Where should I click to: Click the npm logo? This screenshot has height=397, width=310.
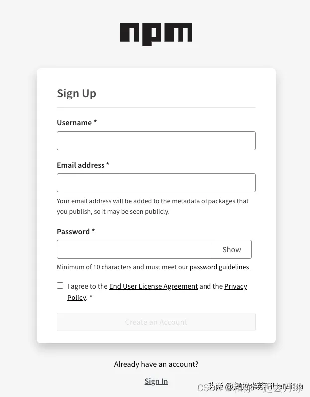click(x=156, y=34)
